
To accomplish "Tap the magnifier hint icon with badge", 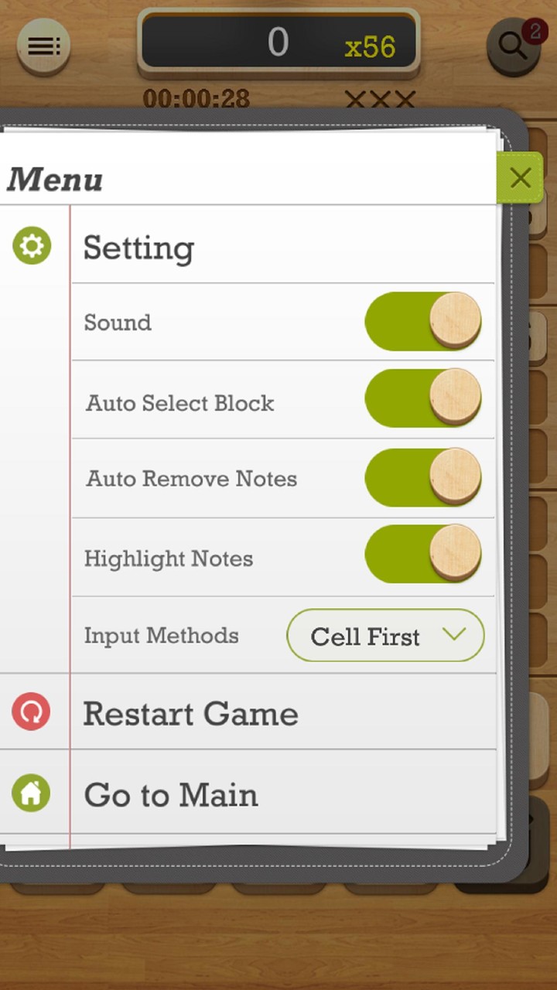I will pyautogui.click(x=512, y=46).
